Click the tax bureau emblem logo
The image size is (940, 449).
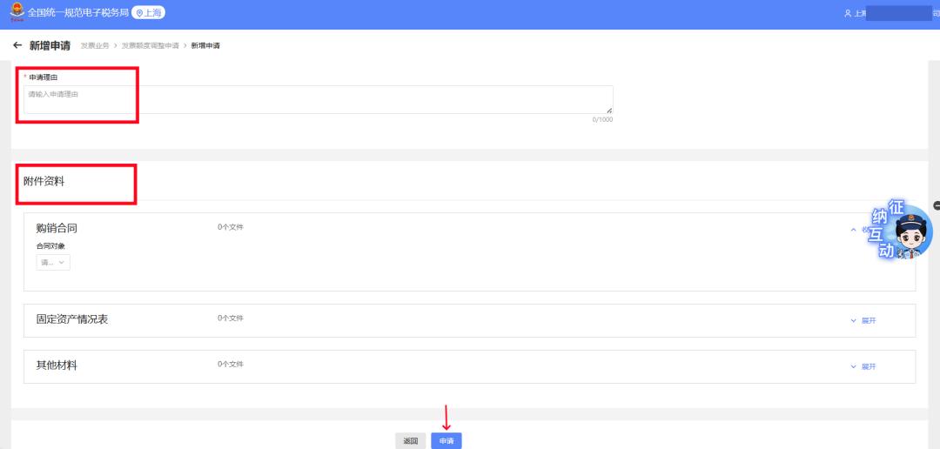point(17,12)
